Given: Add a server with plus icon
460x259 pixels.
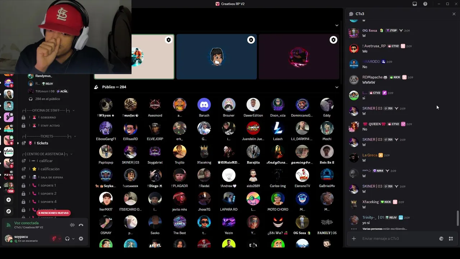Looking at the screenshot, I should click(x=9, y=200).
